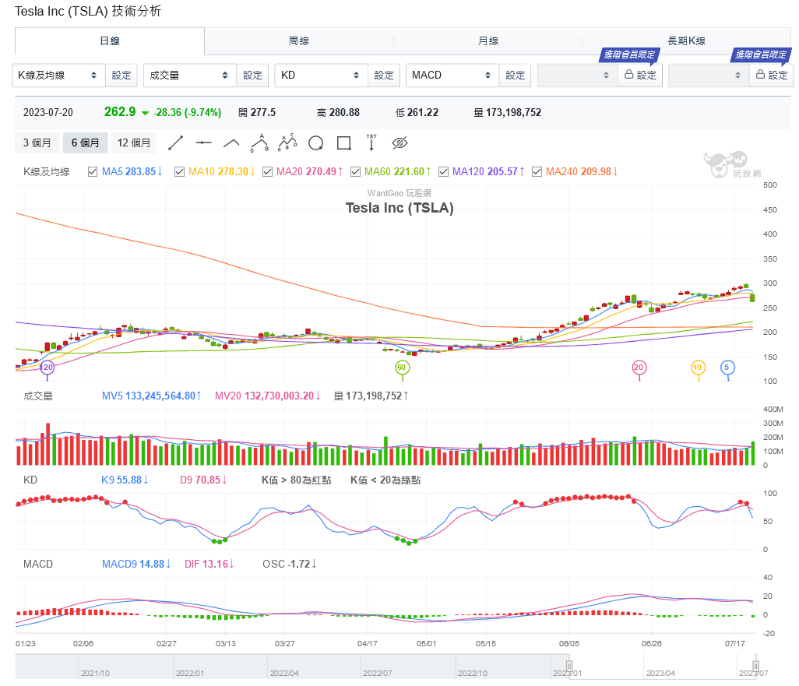
Task: Select the horizontal line drawing tool
Action: (203, 143)
